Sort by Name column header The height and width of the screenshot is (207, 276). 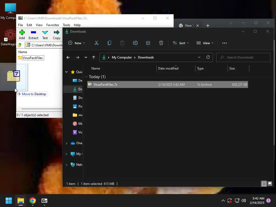pos(96,68)
